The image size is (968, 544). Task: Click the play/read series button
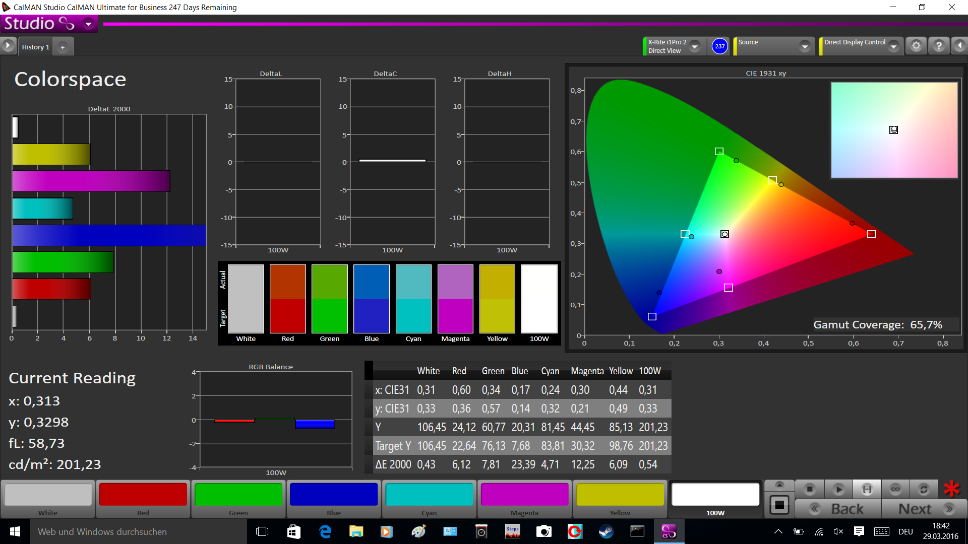(x=838, y=489)
